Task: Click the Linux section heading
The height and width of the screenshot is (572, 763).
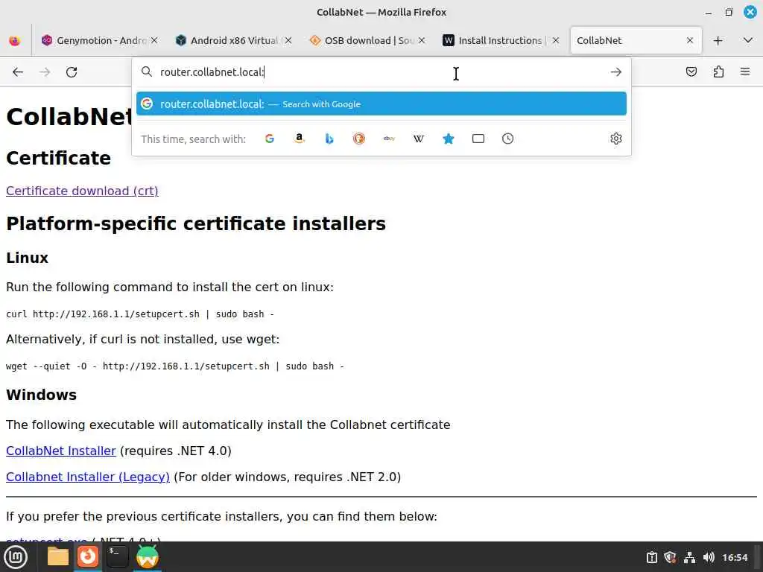Action: tap(28, 258)
